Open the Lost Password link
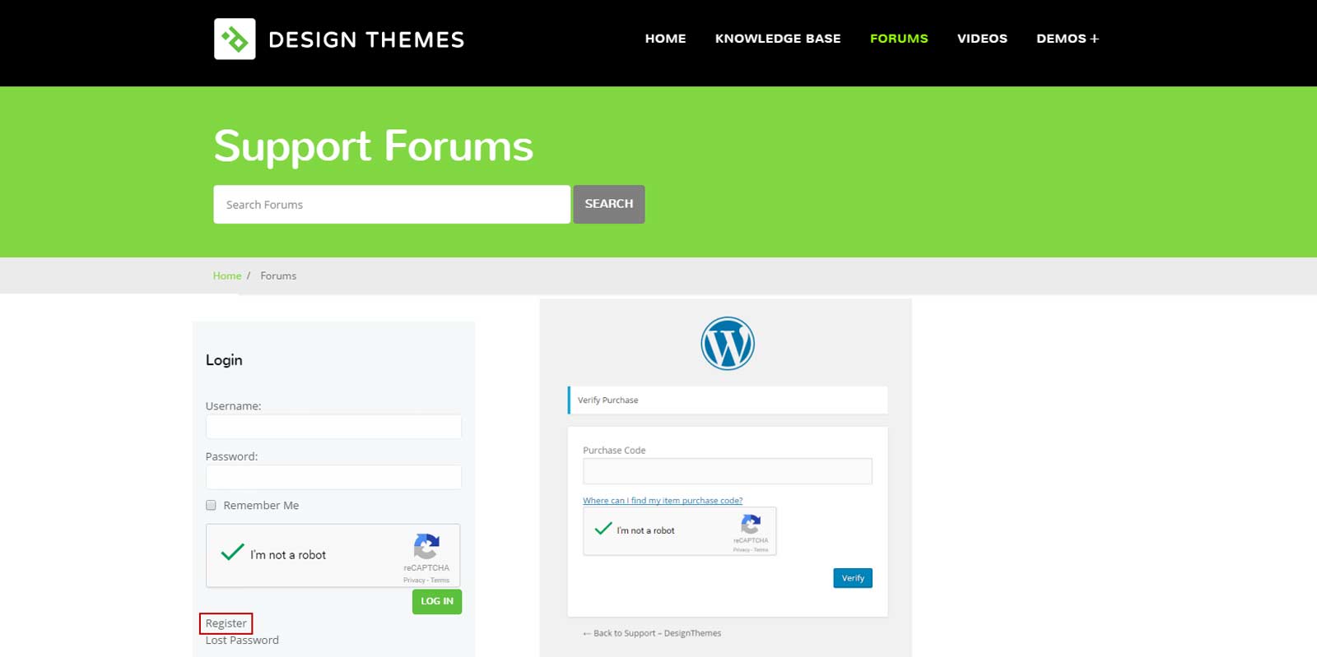This screenshot has height=657, width=1317. [242, 641]
